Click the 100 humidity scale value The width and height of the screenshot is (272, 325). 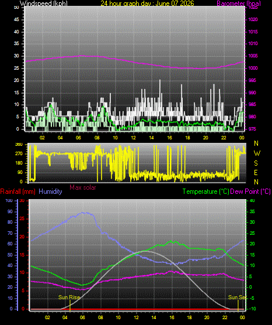pos(9,201)
